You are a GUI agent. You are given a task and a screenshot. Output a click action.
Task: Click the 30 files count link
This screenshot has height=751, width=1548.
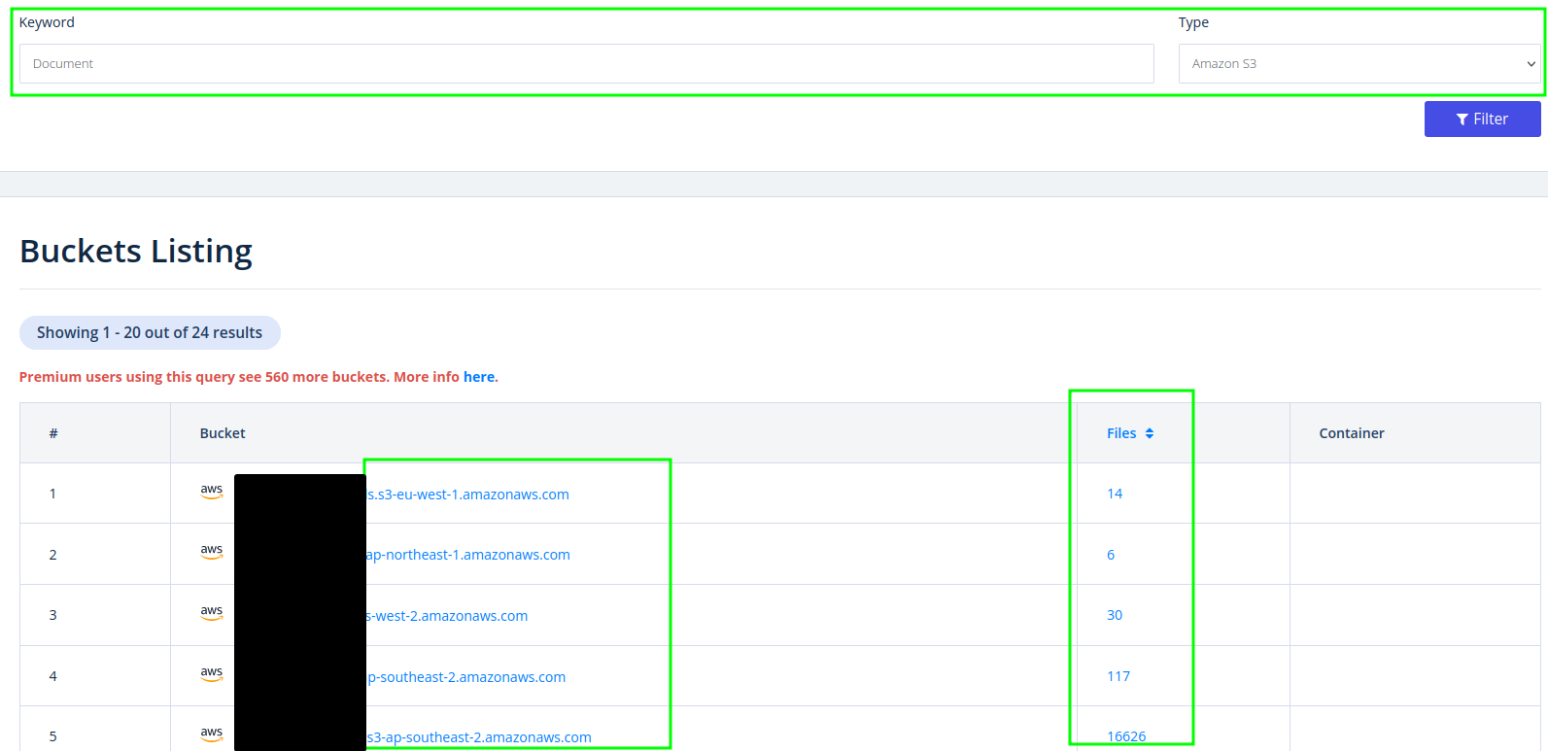(1115, 615)
